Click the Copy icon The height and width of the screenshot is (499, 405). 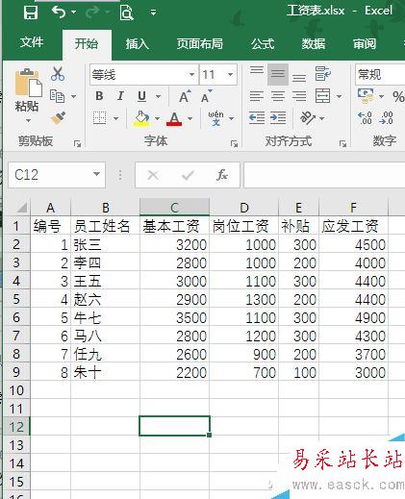tap(57, 96)
